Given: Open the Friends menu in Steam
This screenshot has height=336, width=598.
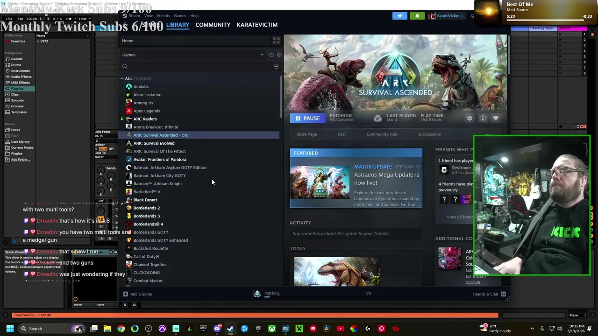Looking at the screenshot, I should 163,16.
